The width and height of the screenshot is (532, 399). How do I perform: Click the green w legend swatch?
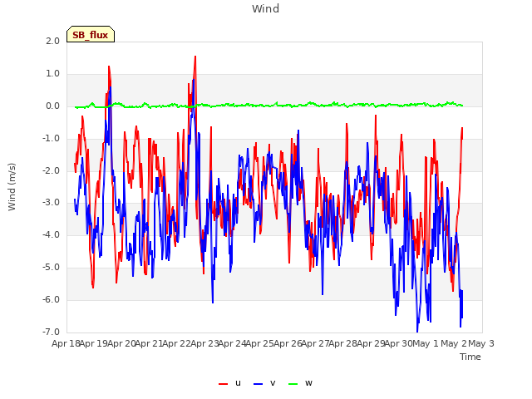pos(293,384)
